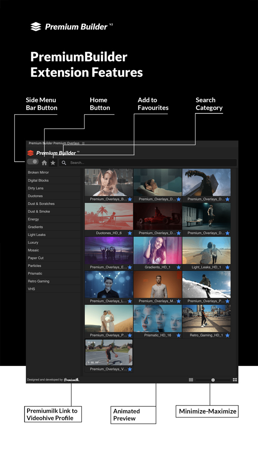Screen dimensions: 258x451
Task: Open the Digital Blocks category
Action: pos(53,180)
